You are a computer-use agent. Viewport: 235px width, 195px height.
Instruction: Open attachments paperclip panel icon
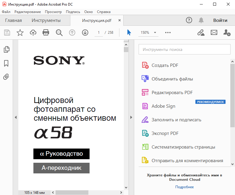(6, 77)
